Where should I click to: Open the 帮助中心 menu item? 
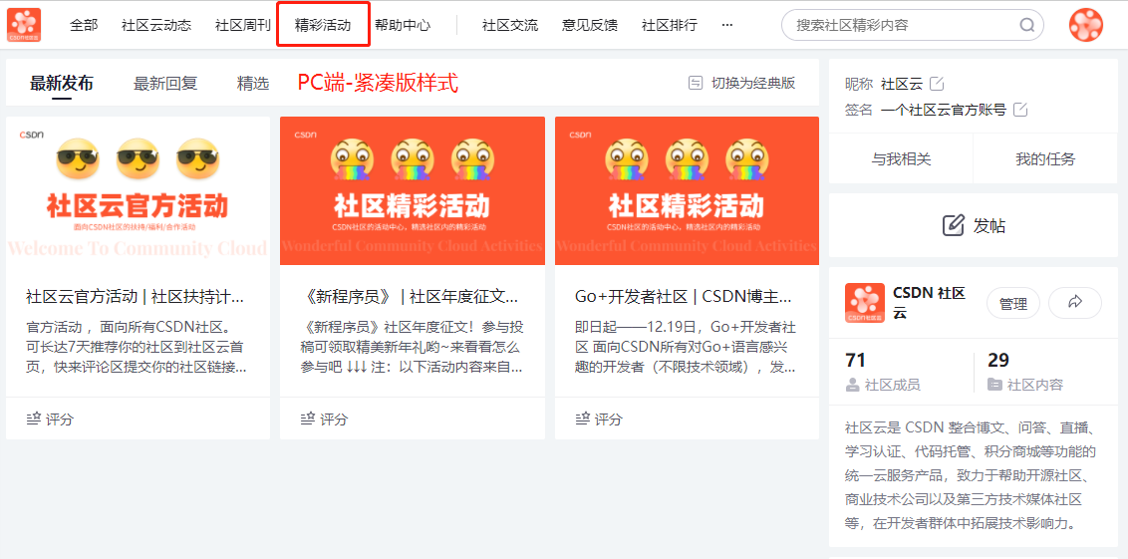click(403, 25)
